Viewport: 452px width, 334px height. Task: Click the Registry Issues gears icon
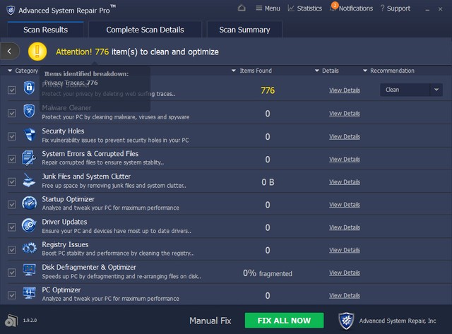(x=29, y=248)
